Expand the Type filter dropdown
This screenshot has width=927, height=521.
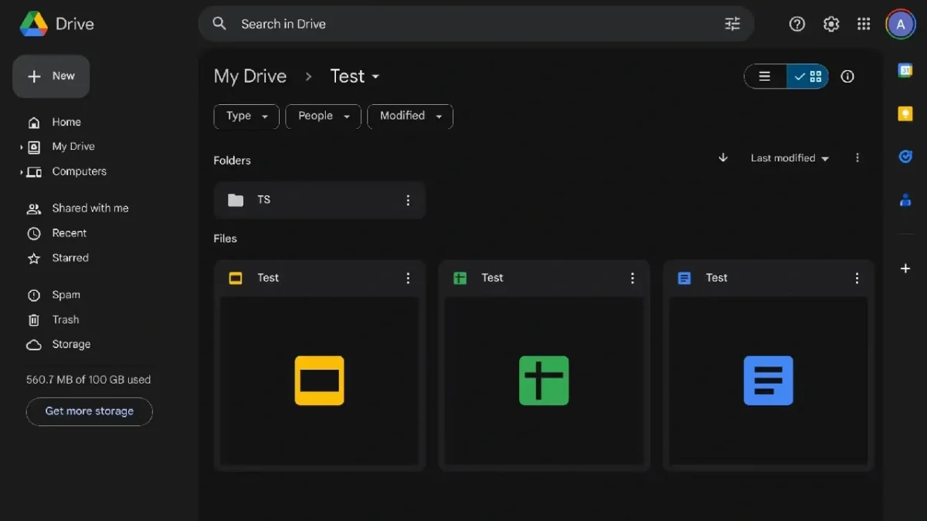pyautogui.click(x=246, y=116)
